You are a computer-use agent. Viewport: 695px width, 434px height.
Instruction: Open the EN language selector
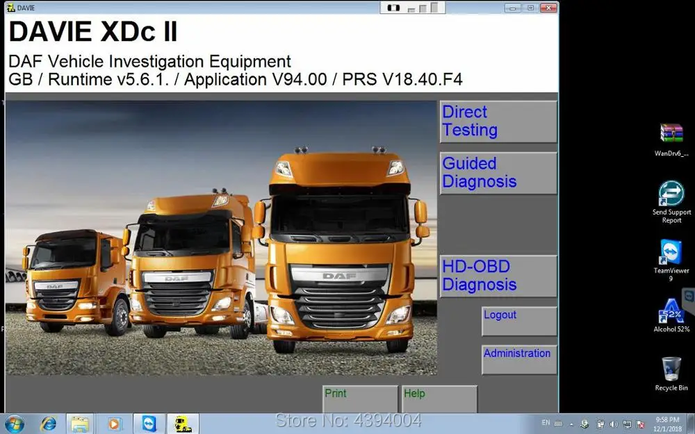[x=546, y=424]
